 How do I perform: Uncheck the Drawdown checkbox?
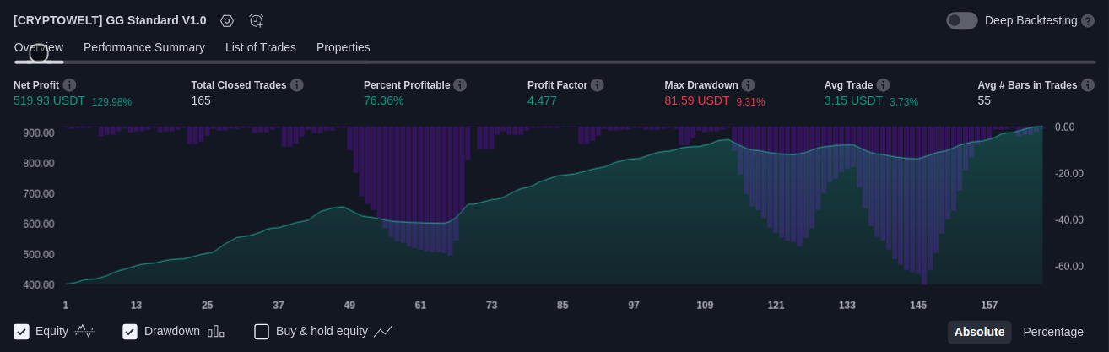click(130, 332)
